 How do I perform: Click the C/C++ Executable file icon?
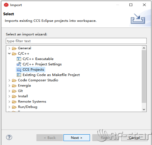click(19, 59)
